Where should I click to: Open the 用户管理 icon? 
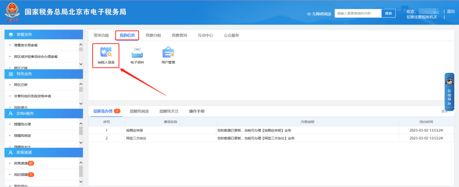(x=168, y=55)
